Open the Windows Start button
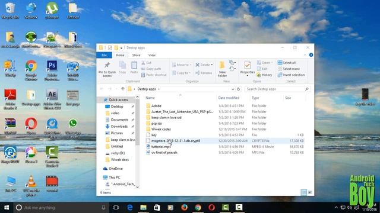Viewport: 380px width, 213px height. point(7,208)
